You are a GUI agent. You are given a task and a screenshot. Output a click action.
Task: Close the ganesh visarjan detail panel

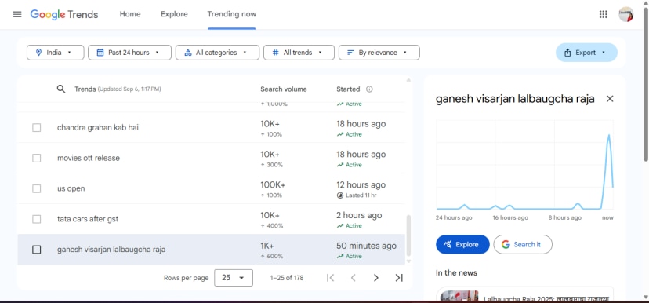610,99
